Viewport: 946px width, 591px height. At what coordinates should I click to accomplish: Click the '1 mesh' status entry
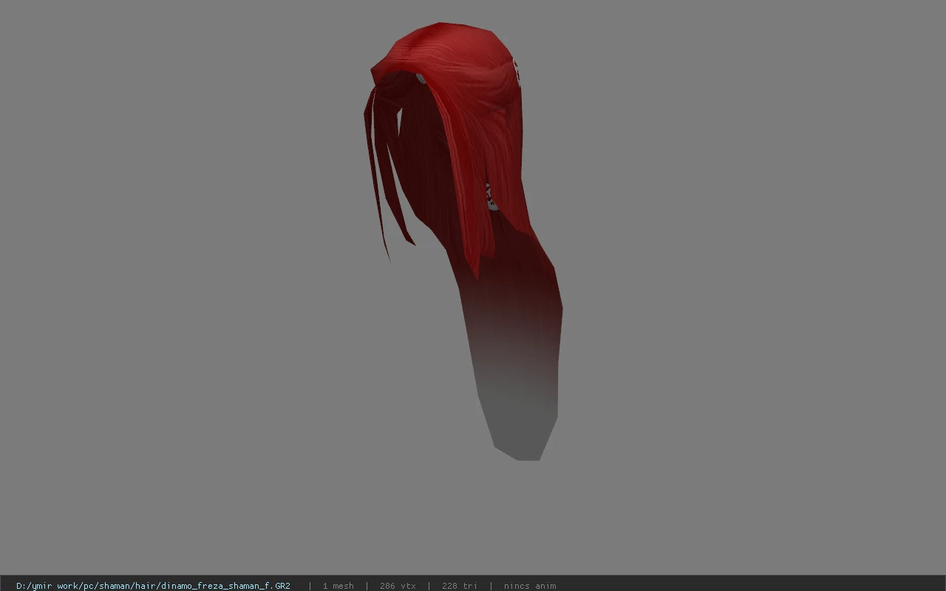click(x=338, y=586)
